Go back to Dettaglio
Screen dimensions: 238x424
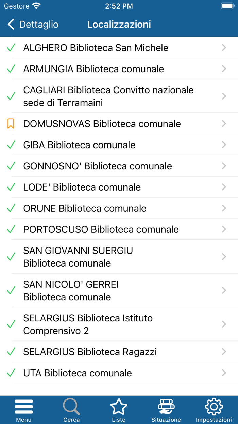tap(32, 24)
